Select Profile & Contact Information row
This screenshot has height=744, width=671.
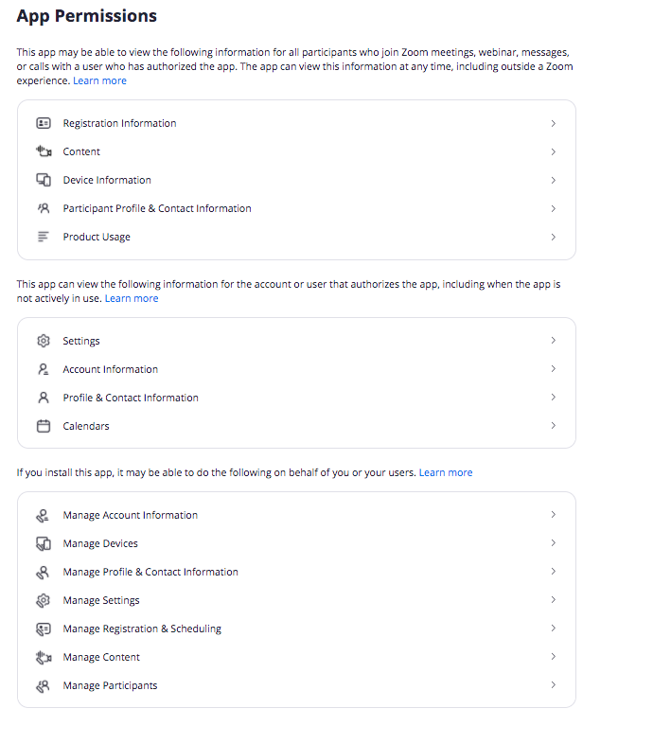pos(296,398)
